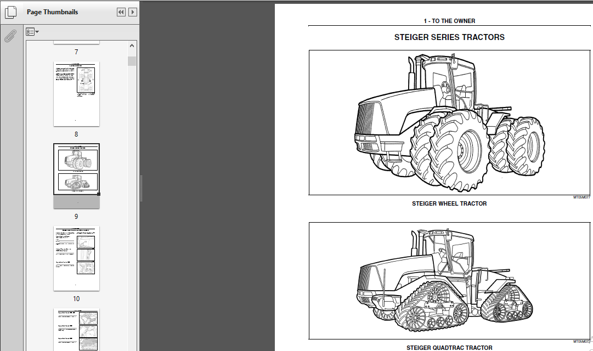
Task: Click the thumbnails panel scrollbar thumb
Action: tap(132, 61)
